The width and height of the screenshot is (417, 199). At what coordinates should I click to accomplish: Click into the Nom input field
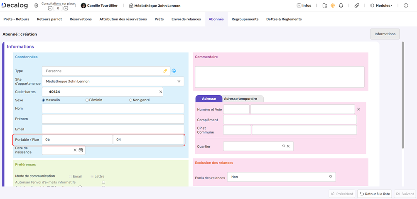point(113,108)
